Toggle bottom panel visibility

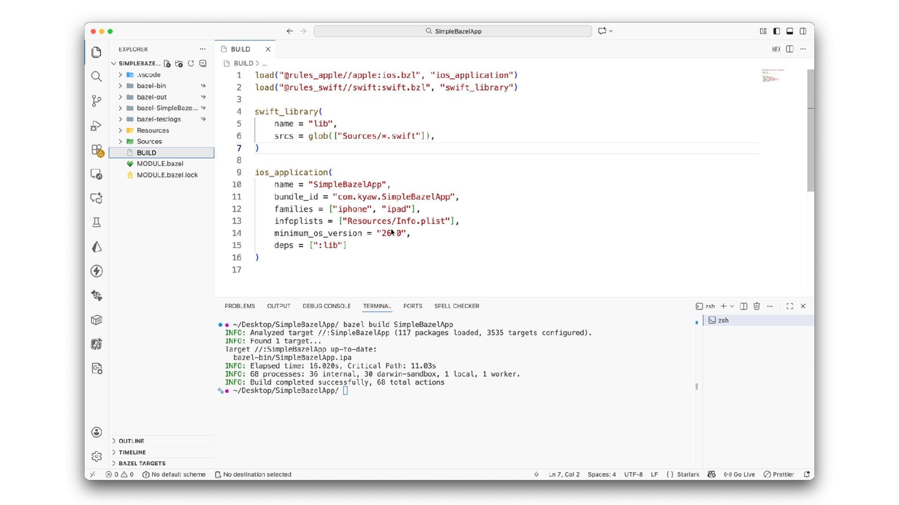(789, 31)
